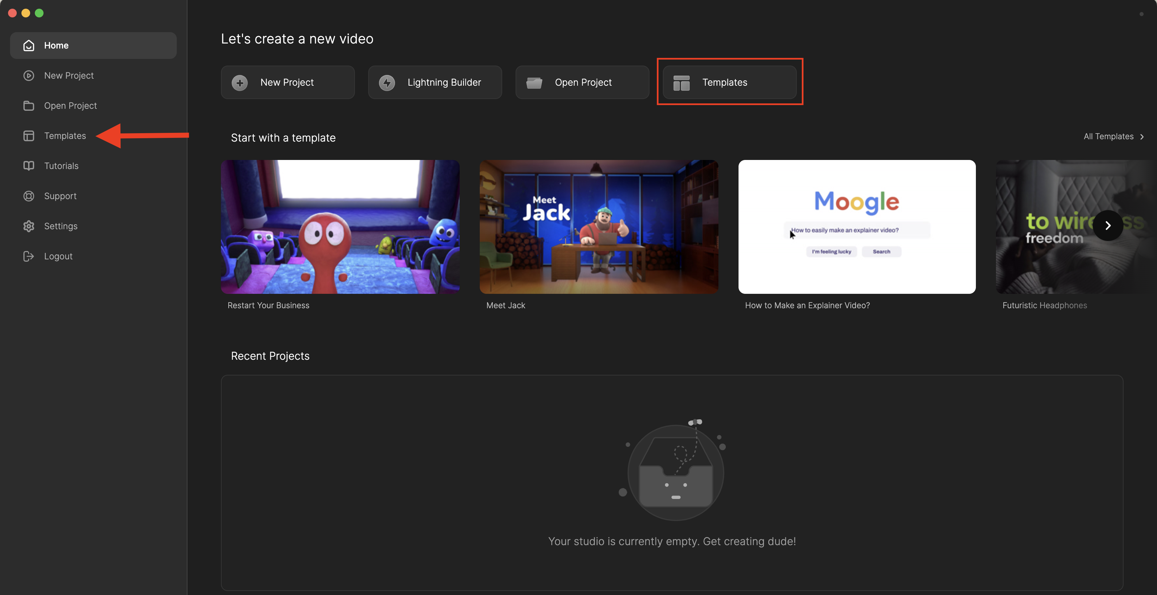Click 'How to Make an Explainer Video?' caption
The height and width of the screenshot is (595, 1157).
coord(807,305)
